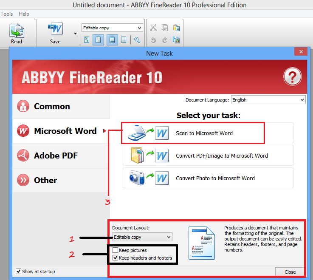Open the Document Language English dropdown

click(268, 100)
